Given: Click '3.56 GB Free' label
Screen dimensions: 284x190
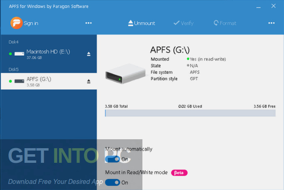Looking at the screenshot, I should (265, 106).
